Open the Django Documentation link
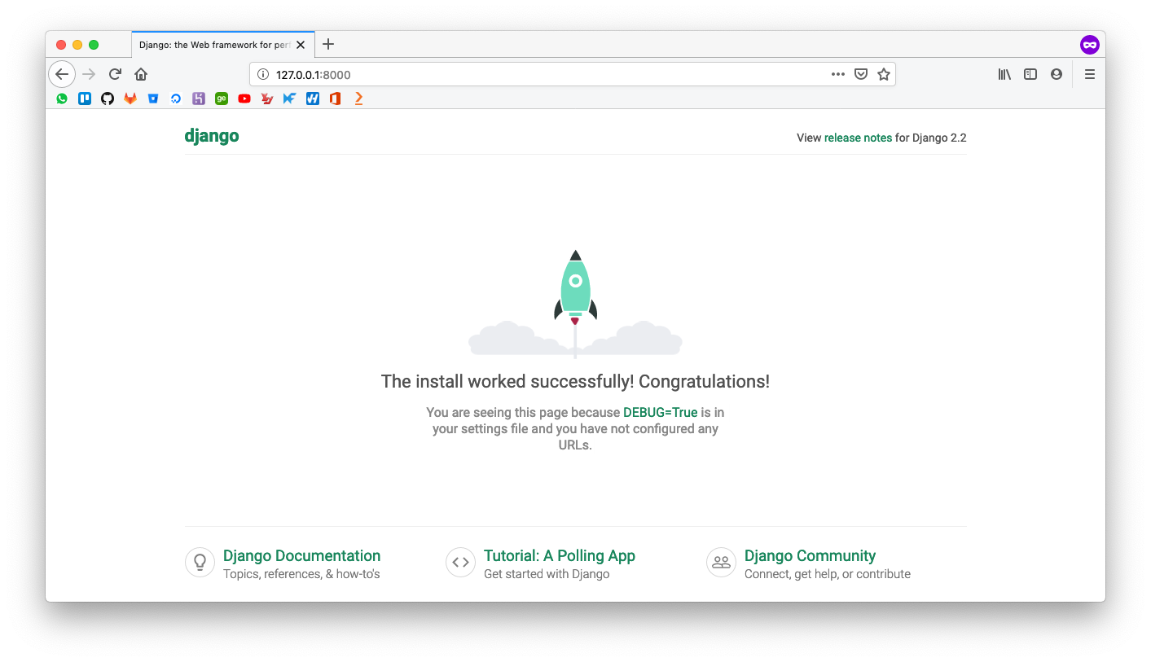The height and width of the screenshot is (662, 1151). 301,556
